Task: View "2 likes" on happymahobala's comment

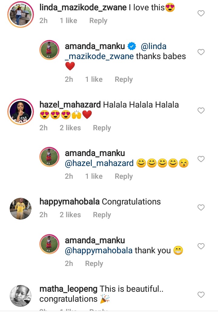Action: coord(70,215)
